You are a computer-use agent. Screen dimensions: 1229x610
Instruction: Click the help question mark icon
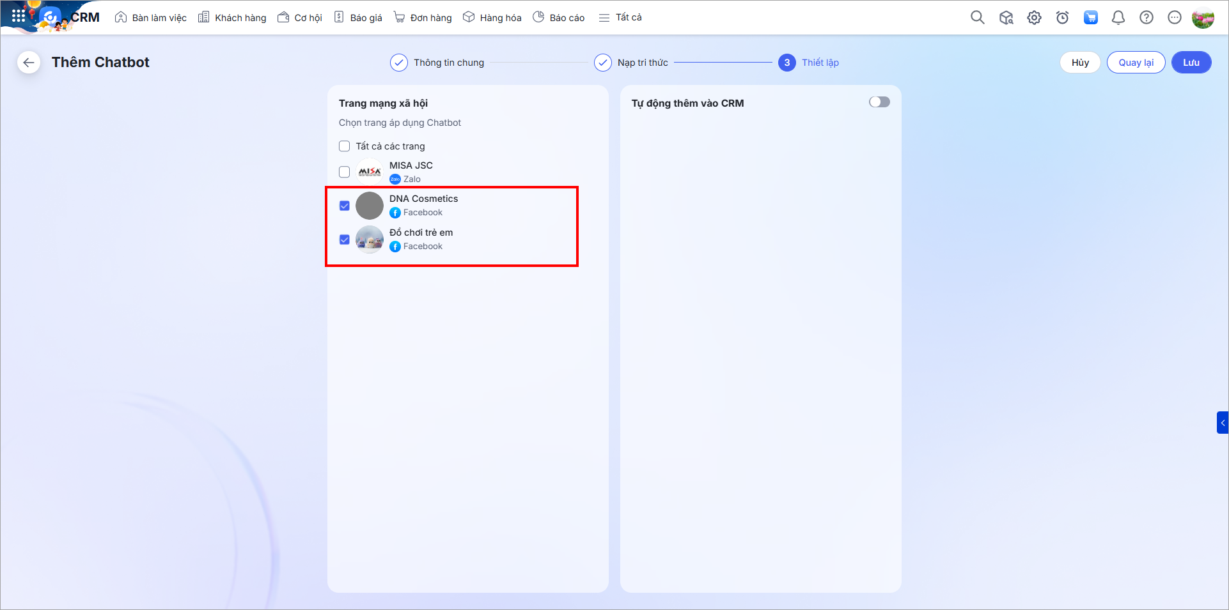tap(1146, 18)
